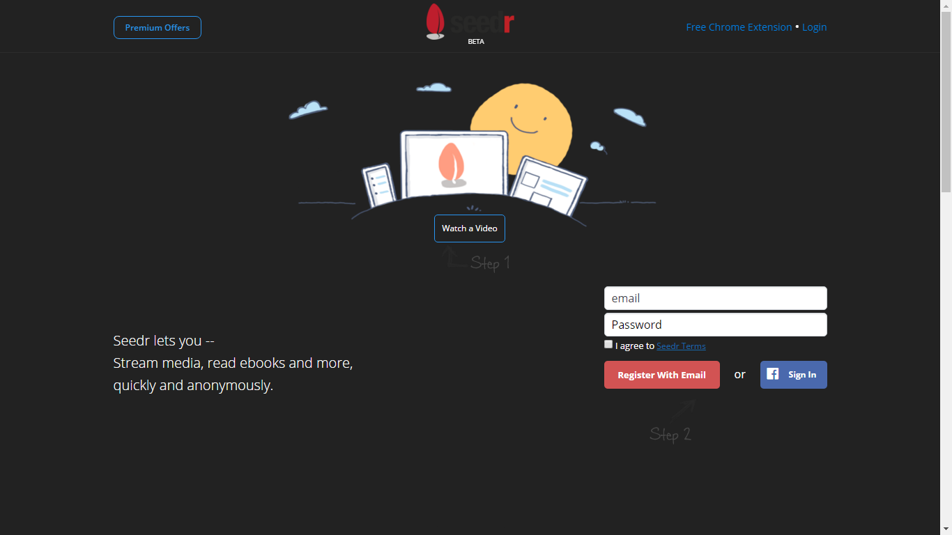The width and height of the screenshot is (952, 535).
Task: Open the Free Chrome Extension link
Action: (x=739, y=27)
